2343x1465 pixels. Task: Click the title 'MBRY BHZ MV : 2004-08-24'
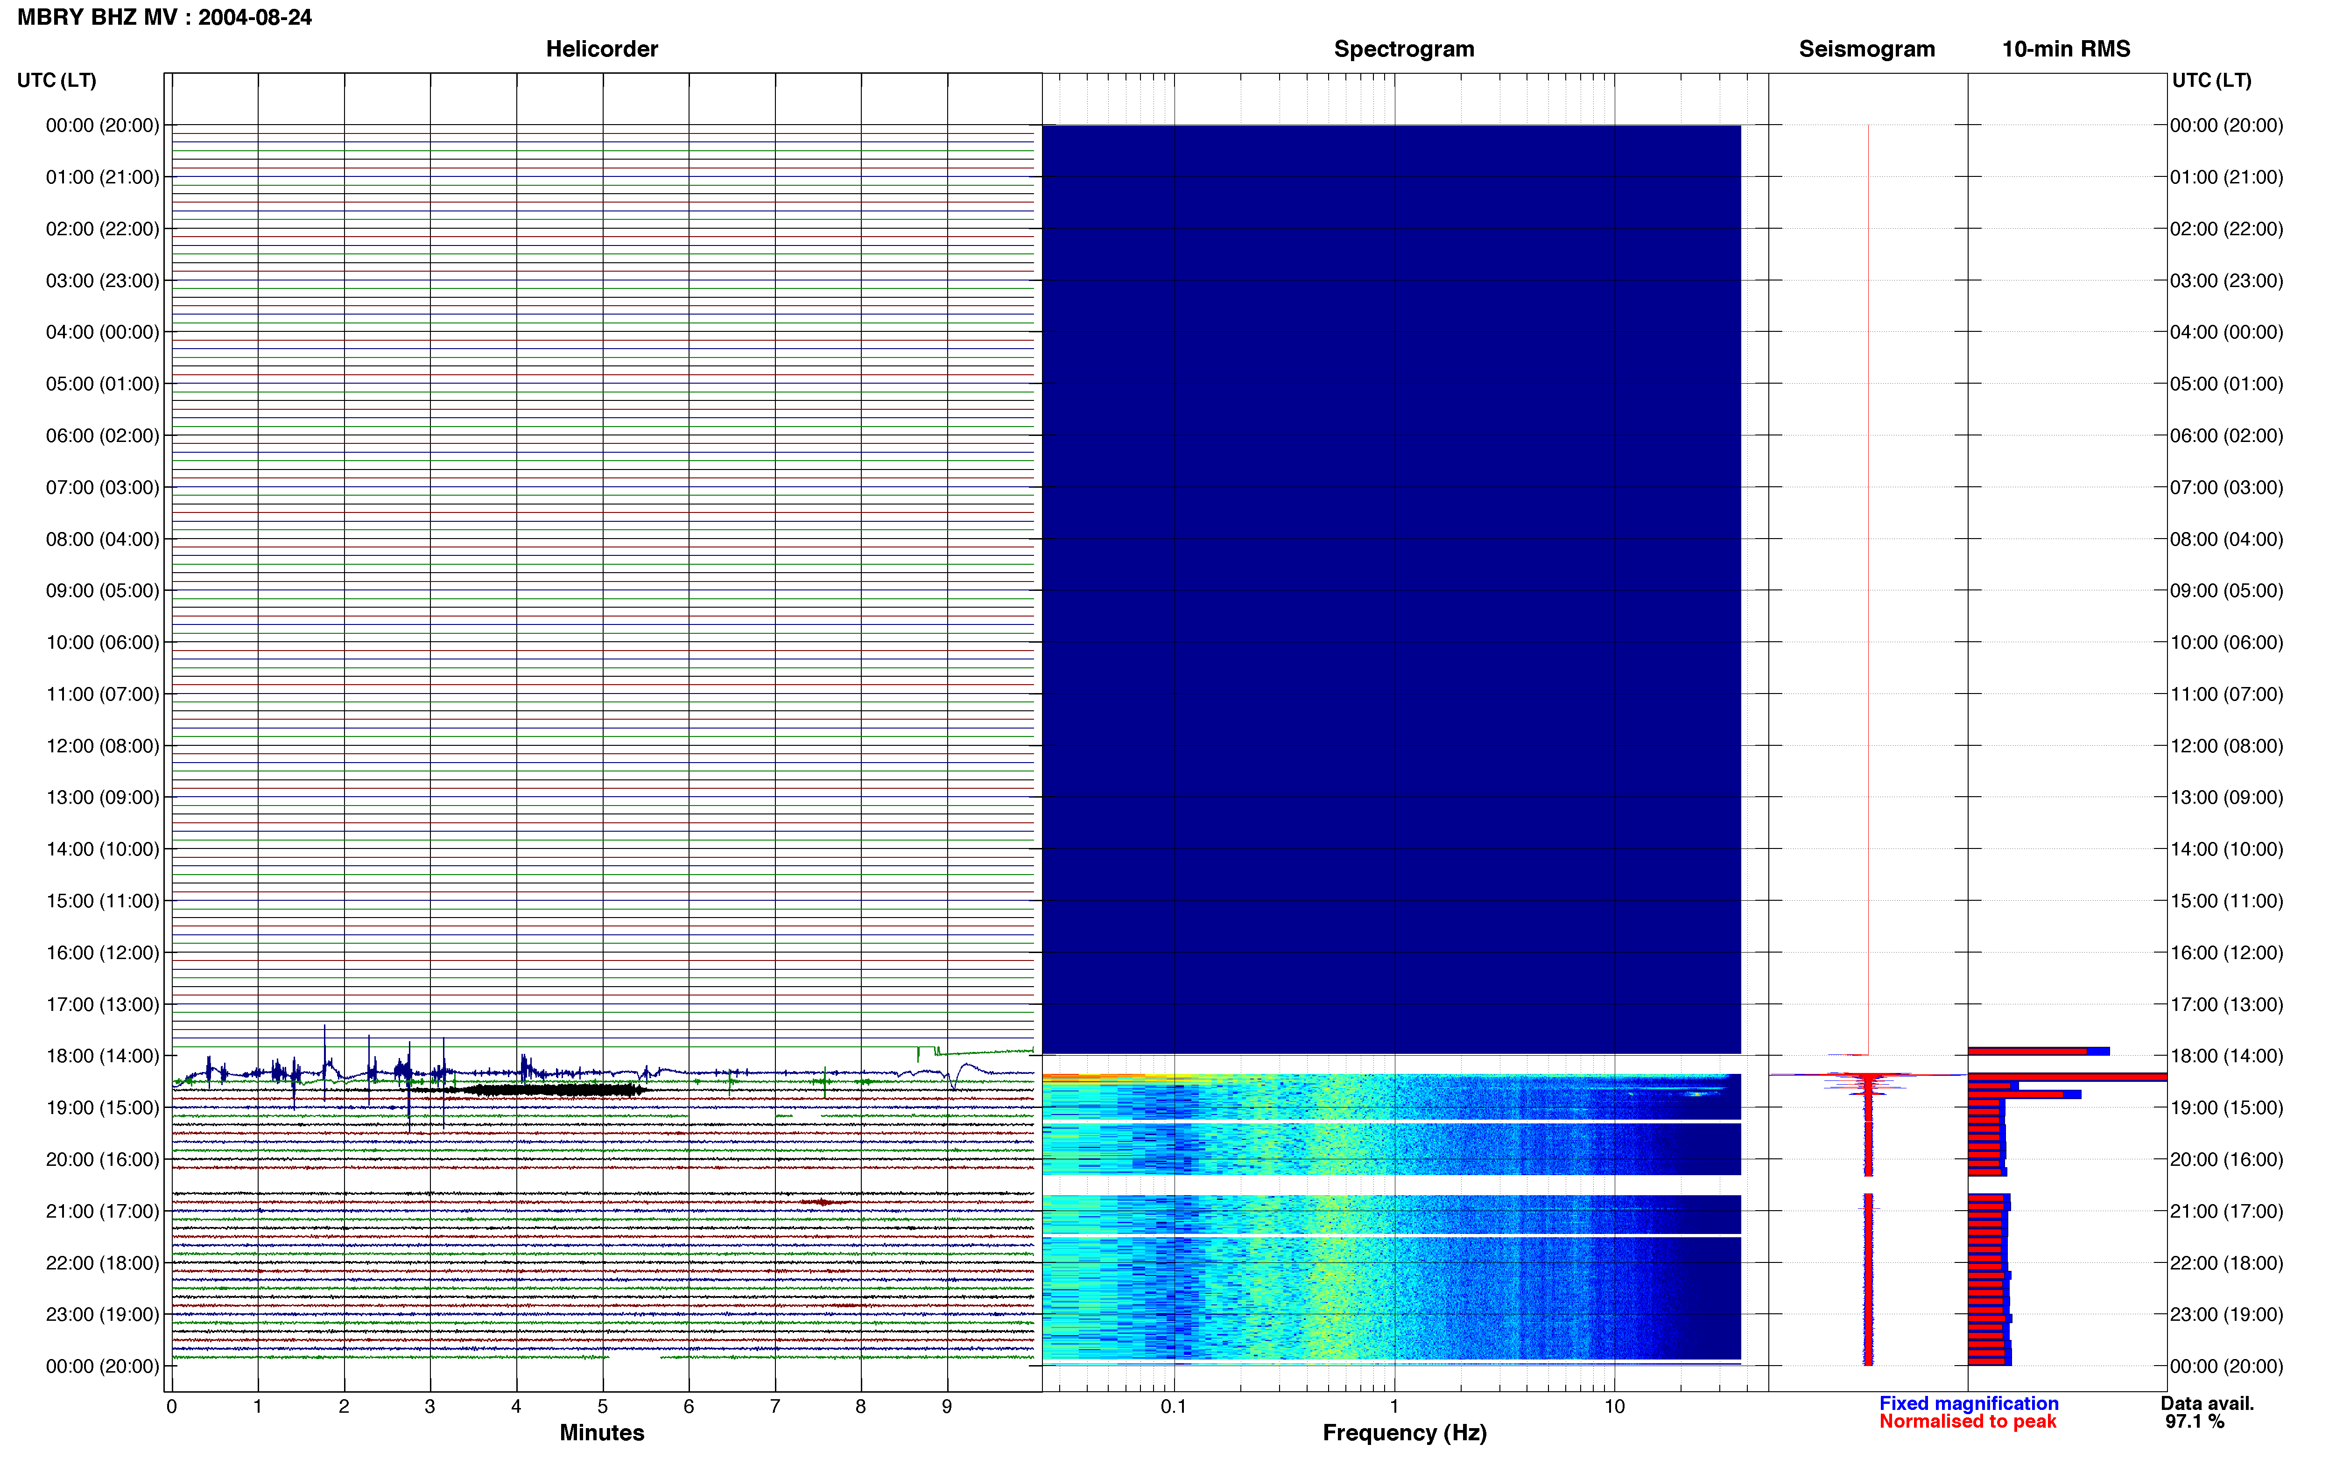pos(165,17)
